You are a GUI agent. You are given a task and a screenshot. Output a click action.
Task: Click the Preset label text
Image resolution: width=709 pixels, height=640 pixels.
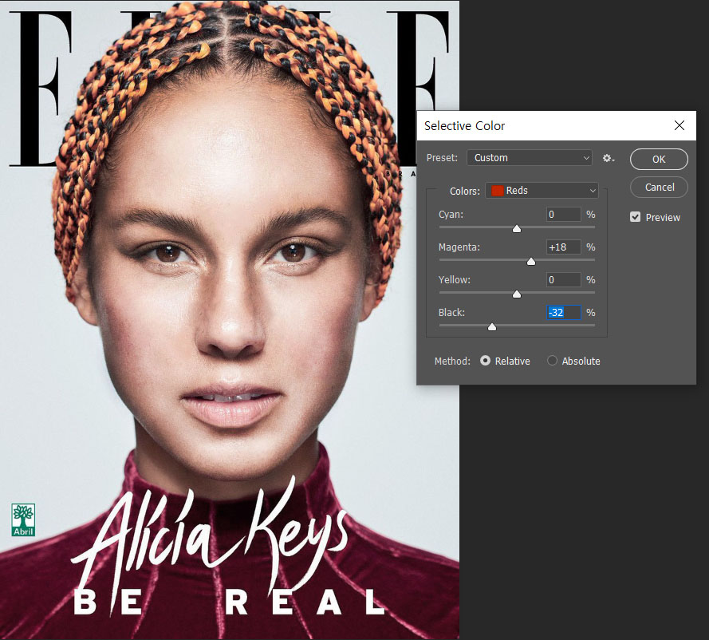pyautogui.click(x=442, y=158)
